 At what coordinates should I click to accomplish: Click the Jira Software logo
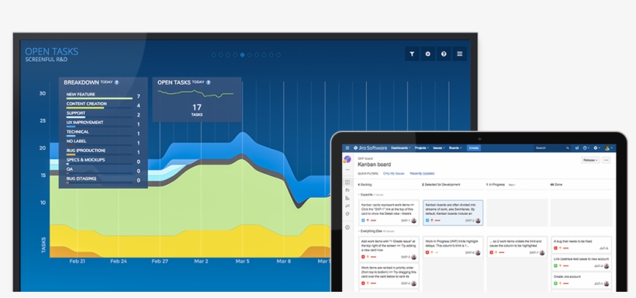[370, 148]
